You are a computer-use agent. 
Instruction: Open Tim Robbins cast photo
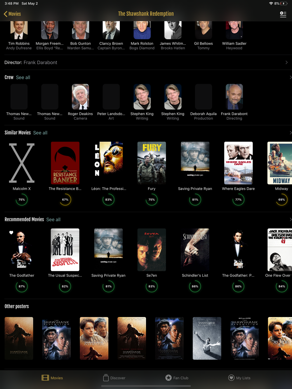coord(19,30)
